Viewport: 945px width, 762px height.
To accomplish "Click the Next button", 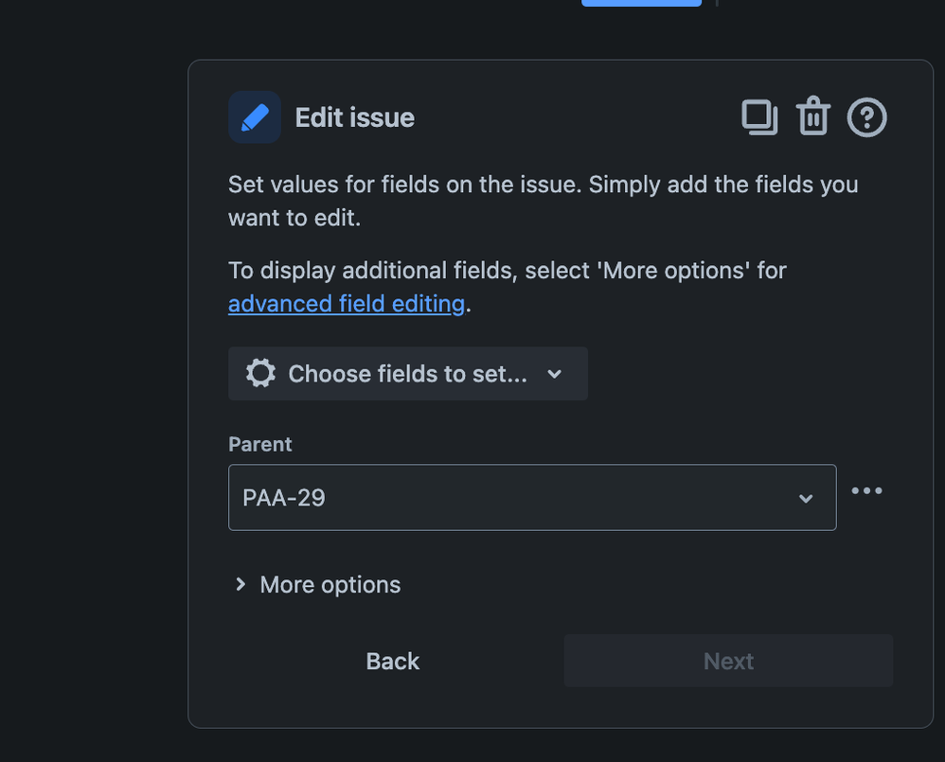I will coord(728,661).
